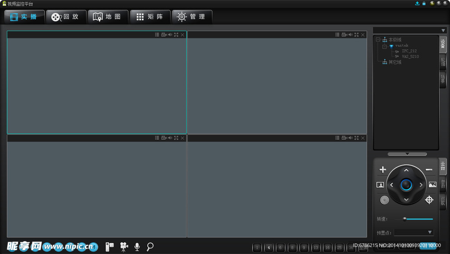Tilt camera up with PTZ arrow
Viewport: 450px width, 254px height.
point(406,170)
